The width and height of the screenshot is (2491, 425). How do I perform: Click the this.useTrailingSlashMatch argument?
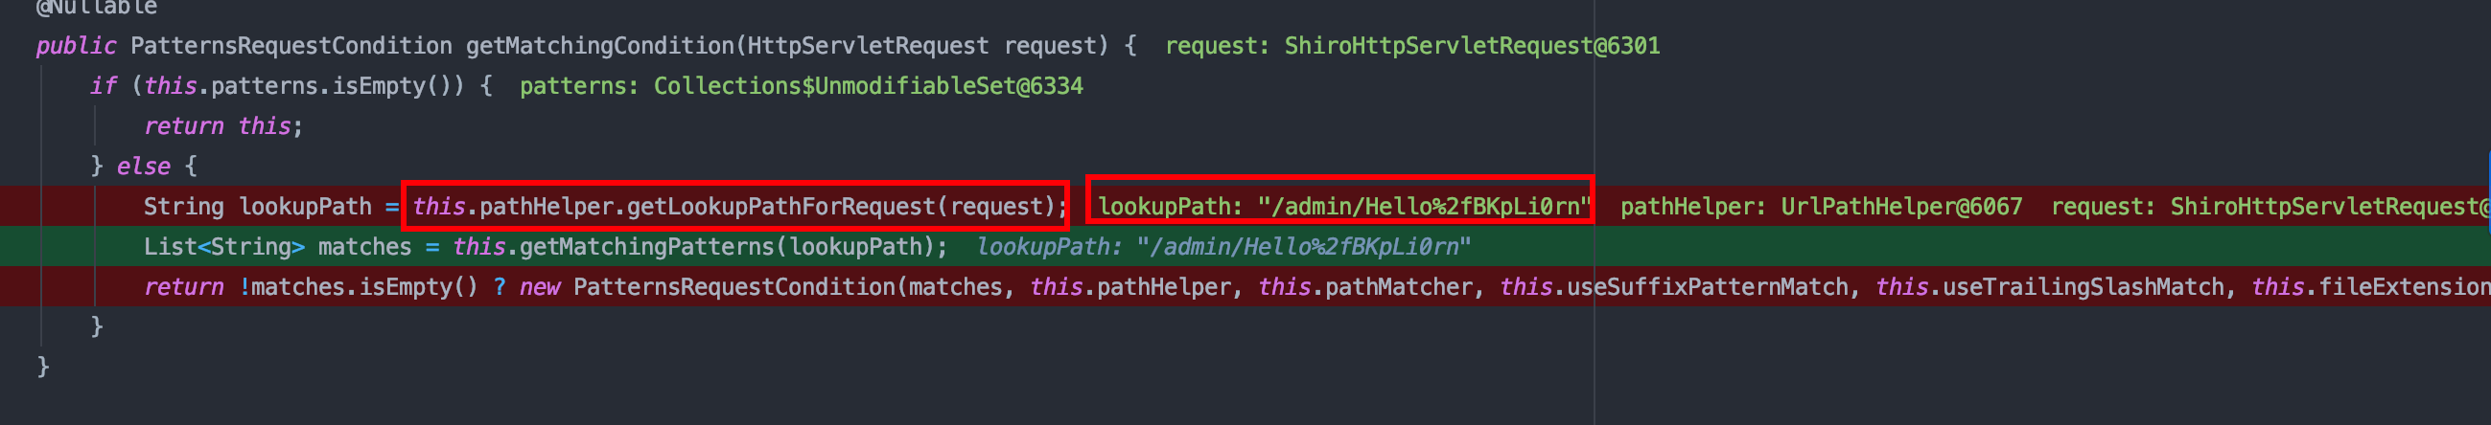pyautogui.click(x=2049, y=288)
